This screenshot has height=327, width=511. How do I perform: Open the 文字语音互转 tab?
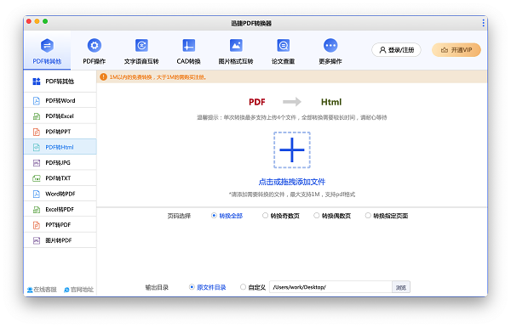(141, 51)
